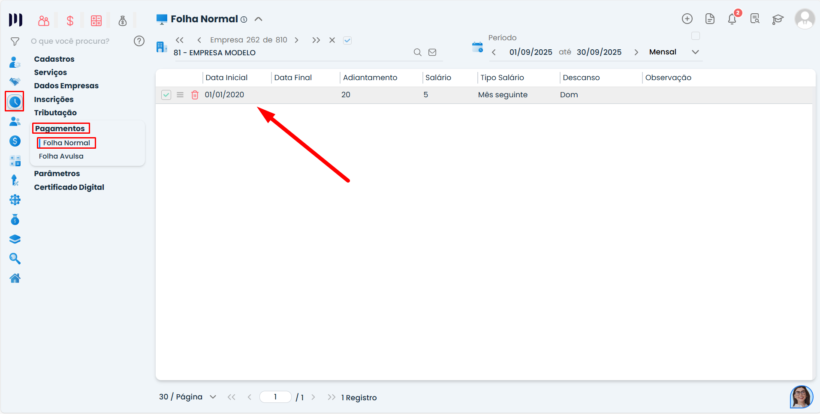Open the help question mark icon
This screenshot has height=414, width=820.
139,41
